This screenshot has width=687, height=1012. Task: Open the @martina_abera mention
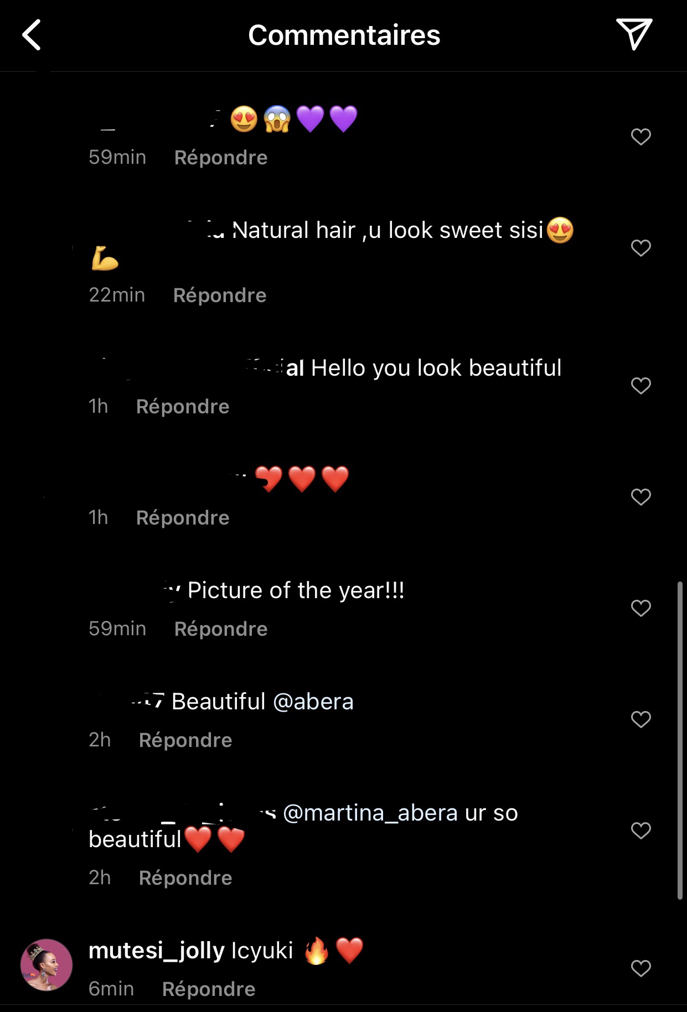click(370, 813)
